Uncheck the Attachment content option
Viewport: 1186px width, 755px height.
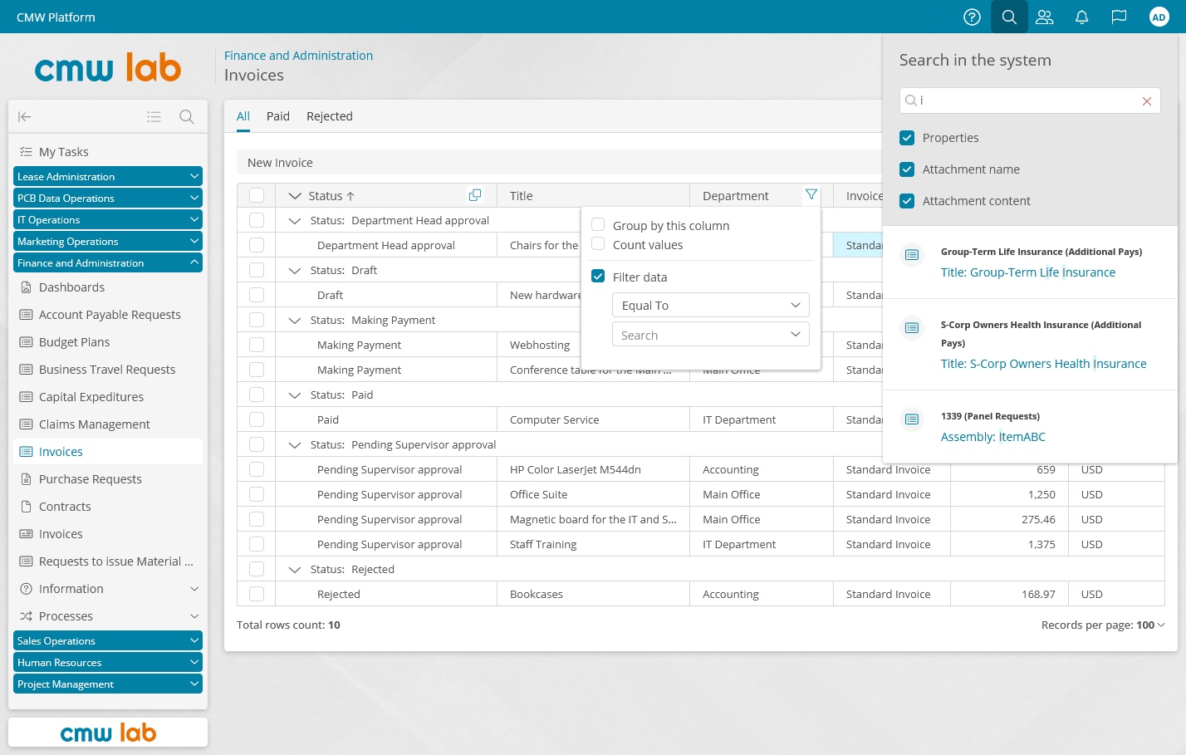(x=907, y=201)
